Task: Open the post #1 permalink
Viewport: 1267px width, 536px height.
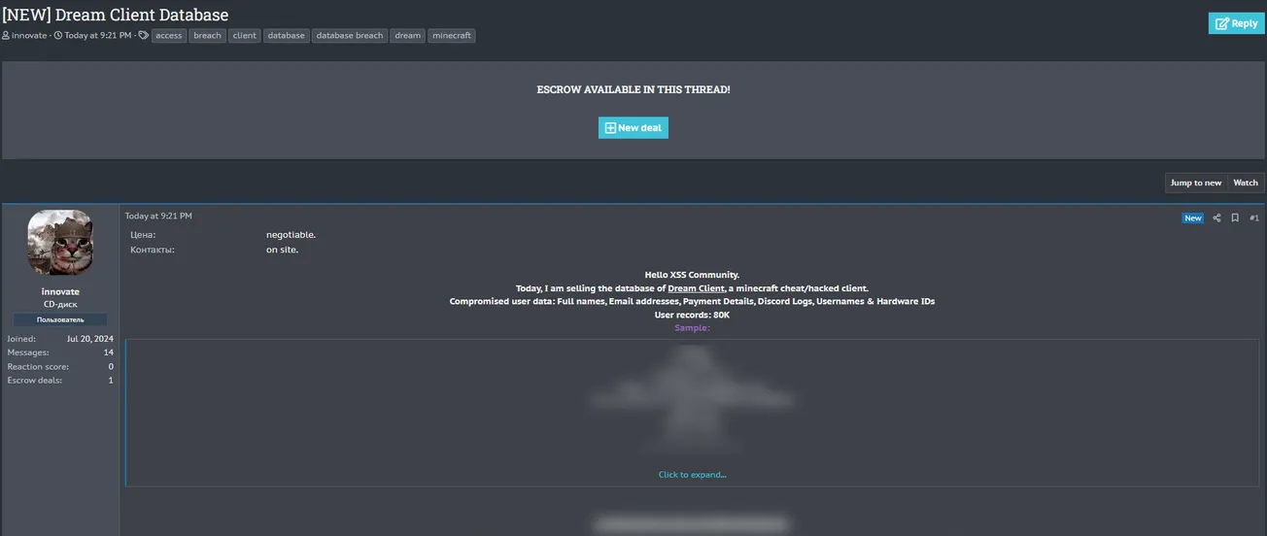Action: [x=1253, y=218]
